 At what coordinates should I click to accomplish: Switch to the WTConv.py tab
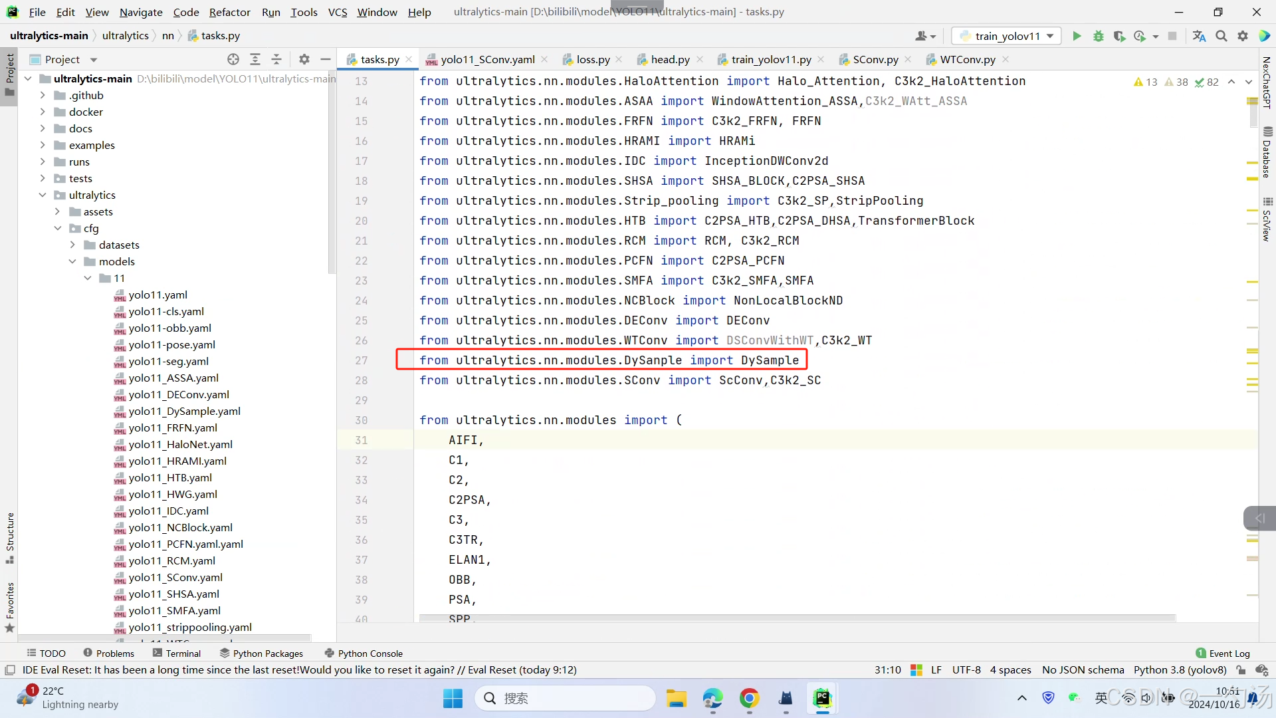tap(967, 59)
